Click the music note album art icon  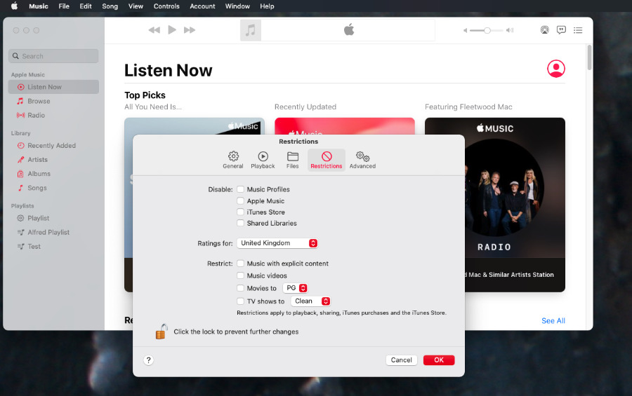pyautogui.click(x=250, y=30)
